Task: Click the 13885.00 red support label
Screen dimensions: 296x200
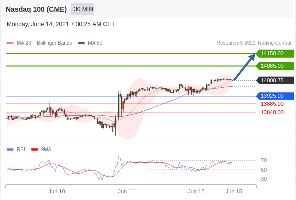Action: [x=272, y=104]
